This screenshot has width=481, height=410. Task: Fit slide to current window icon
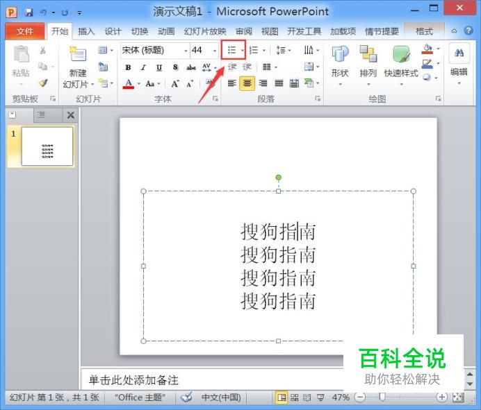point(458,398)
